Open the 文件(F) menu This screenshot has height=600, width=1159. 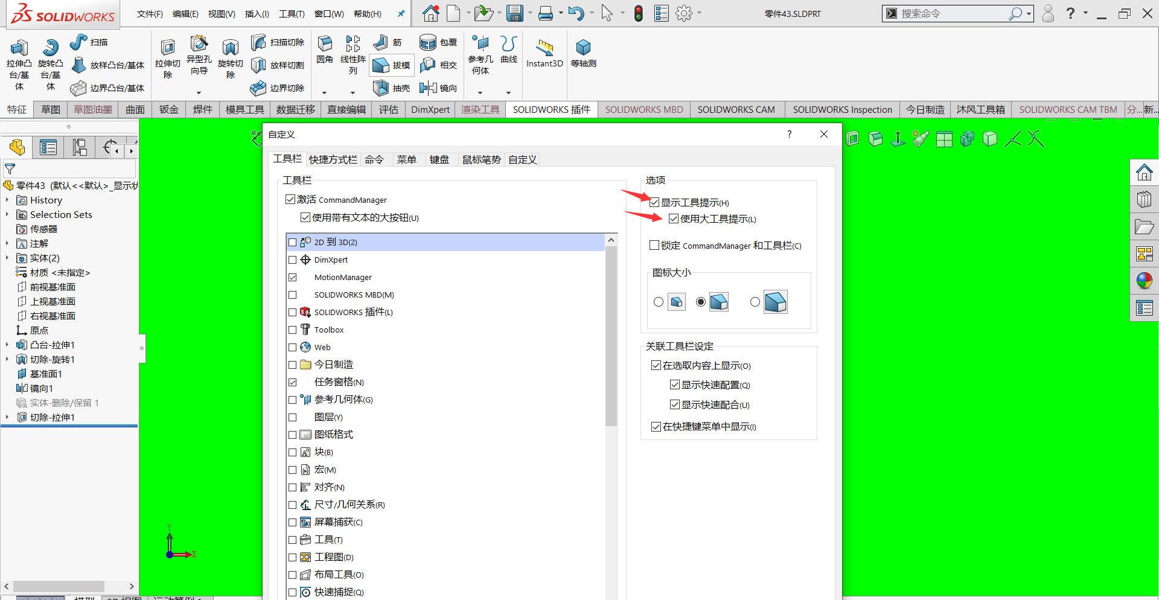(x=150, y=14)
